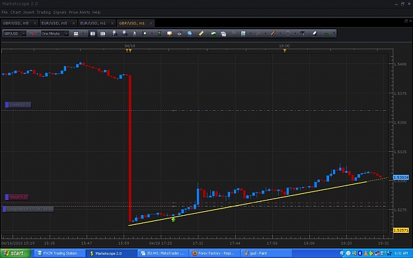
Task: Click the blue globe toolbar icon
Action: (x=190, y=34)
